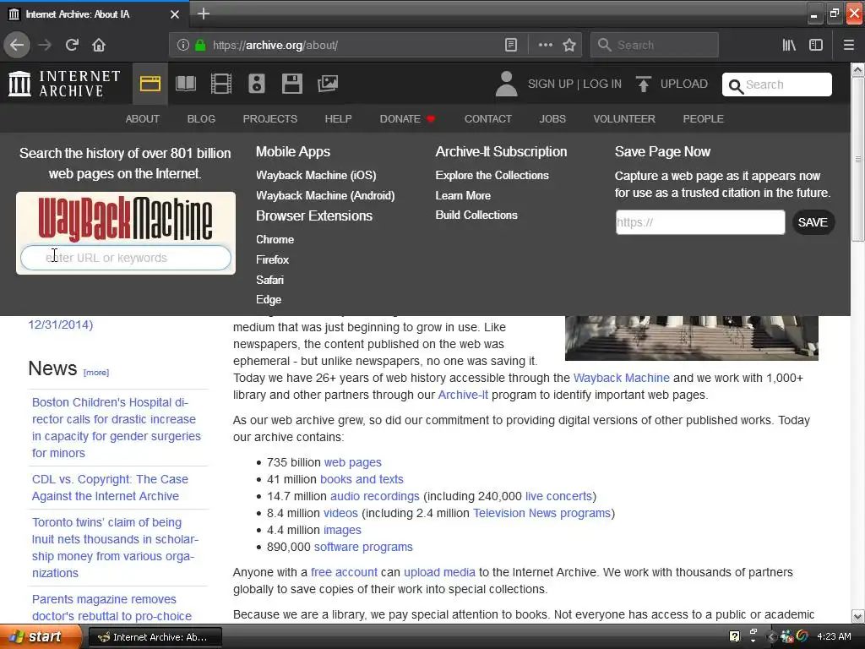Open the Windows start button

point(41,637)
